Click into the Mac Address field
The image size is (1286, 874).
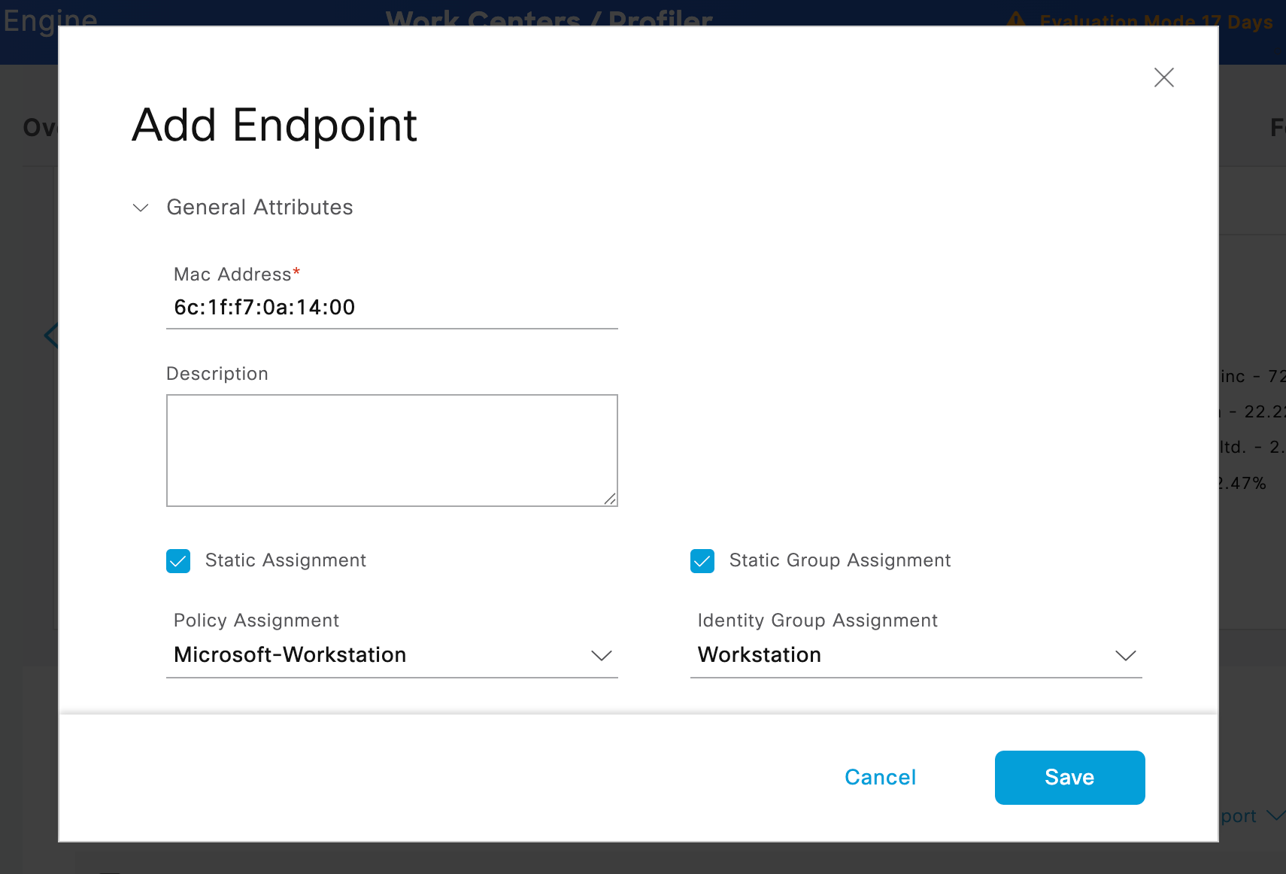[392, 308]
